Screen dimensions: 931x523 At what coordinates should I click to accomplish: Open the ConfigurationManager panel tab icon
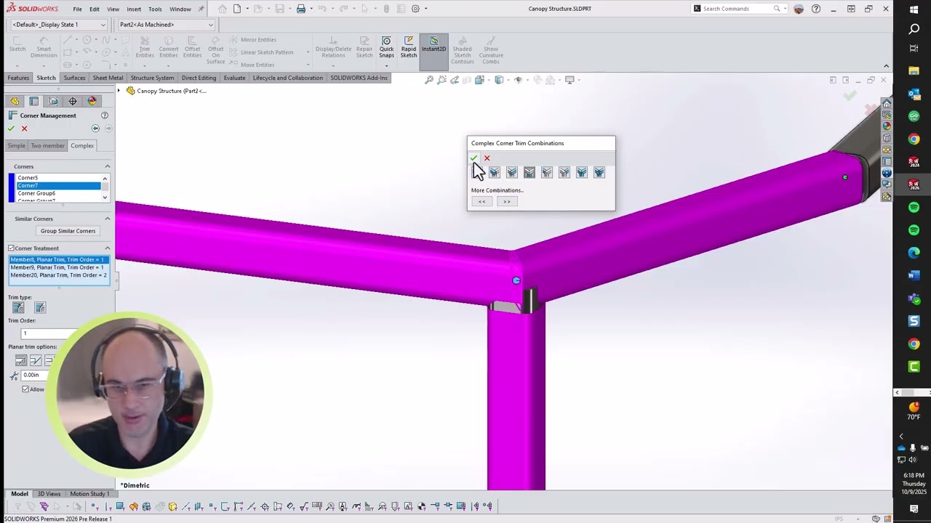53,101
